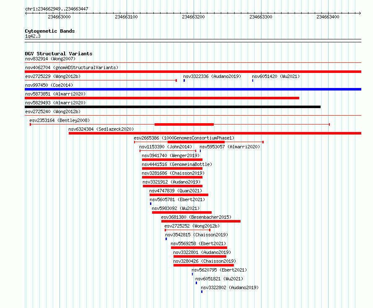373x308 pixels.
Task: Click the nsv832914 (Wong2007) variant label
Action: [x=50, y=59]
